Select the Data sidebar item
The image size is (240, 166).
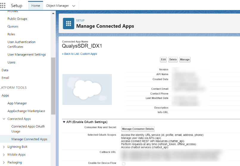[5, 70]
